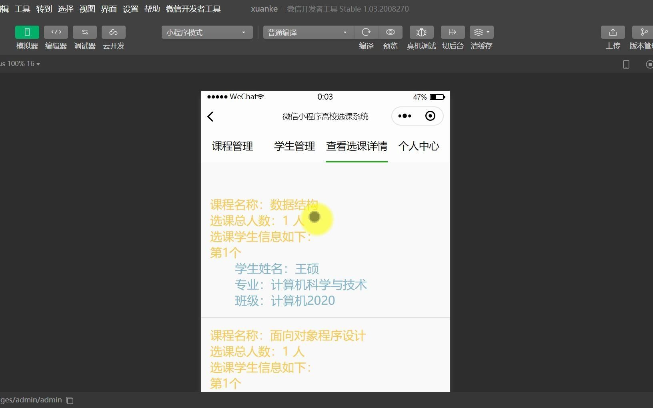
Task: Click the text 课程名称：数据结构
Action: [x=264, y=205]
